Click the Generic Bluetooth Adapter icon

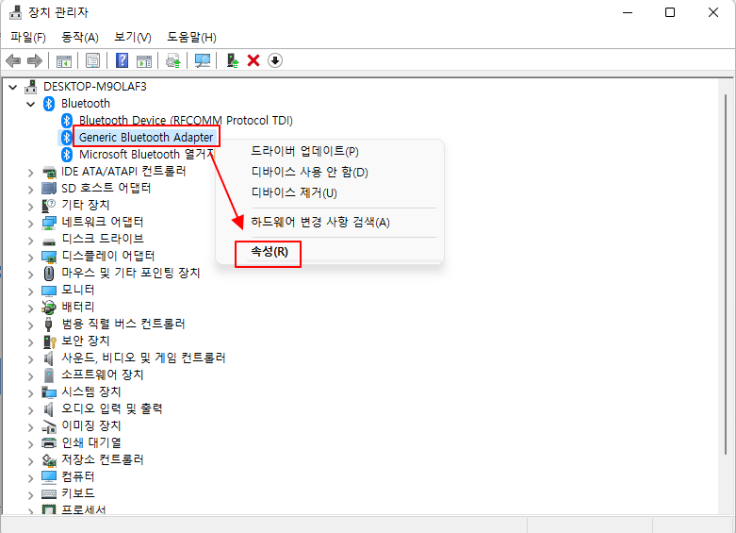coord(67,138)
